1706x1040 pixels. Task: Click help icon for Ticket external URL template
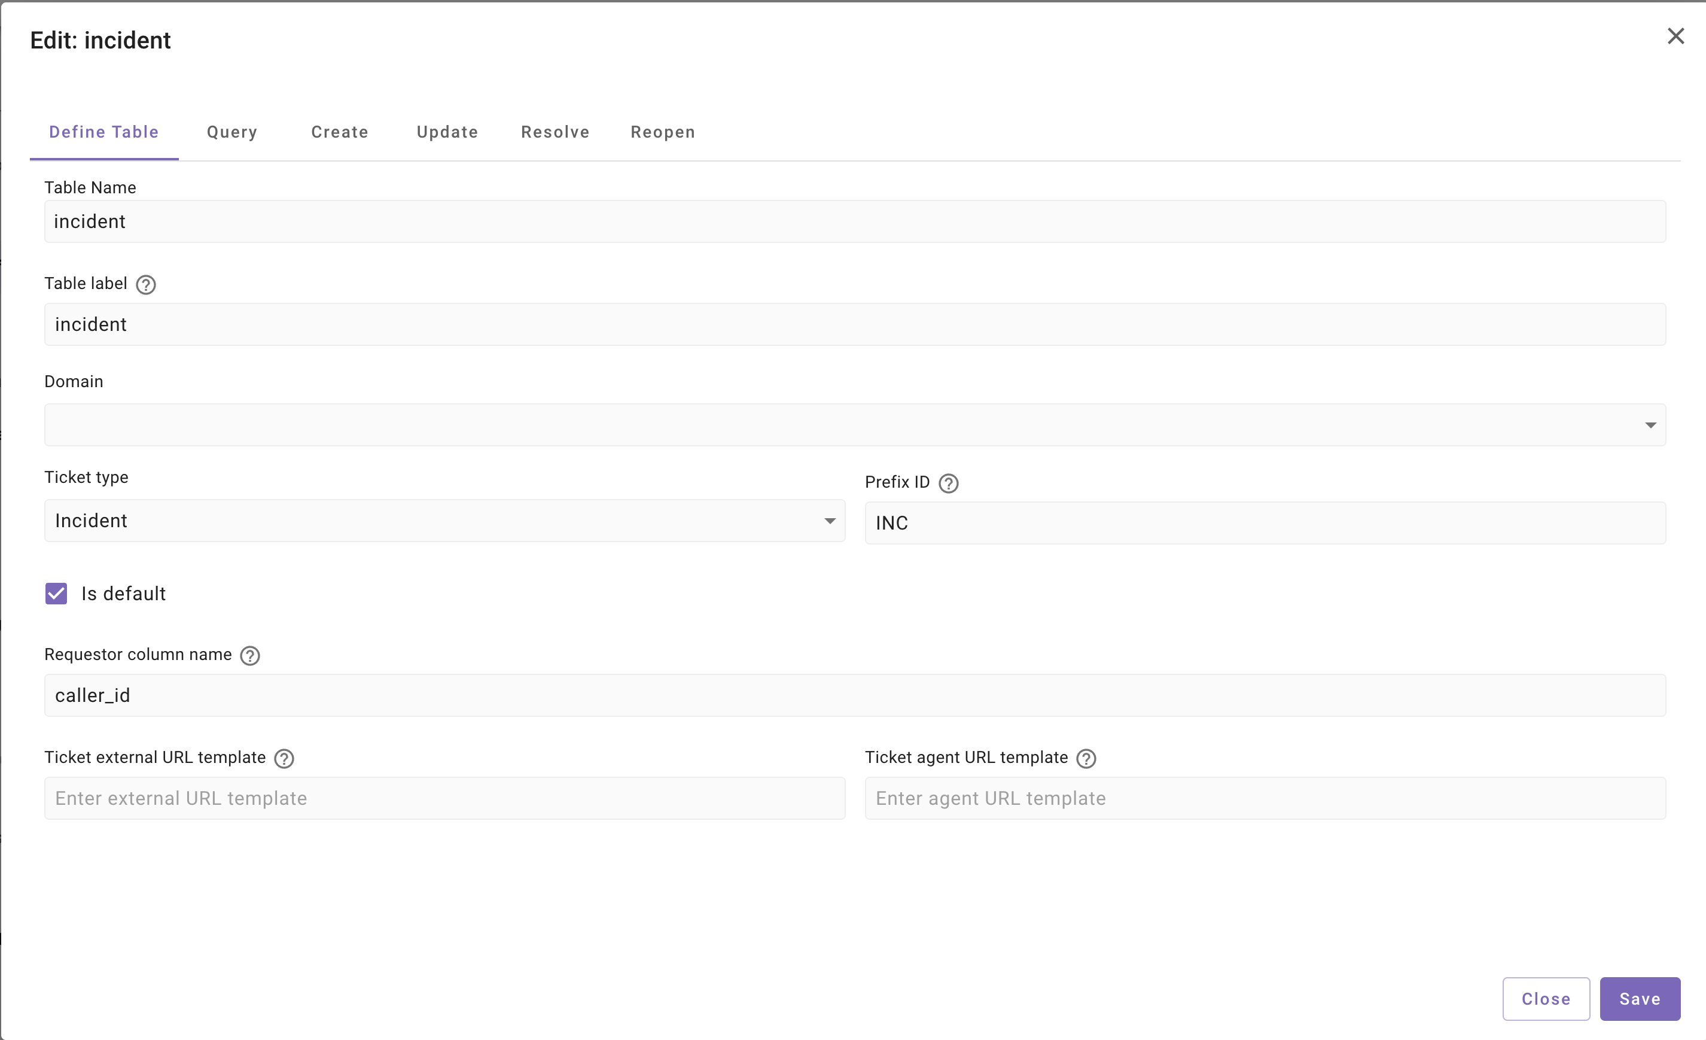pyautogui.click(x=284, y=759)
